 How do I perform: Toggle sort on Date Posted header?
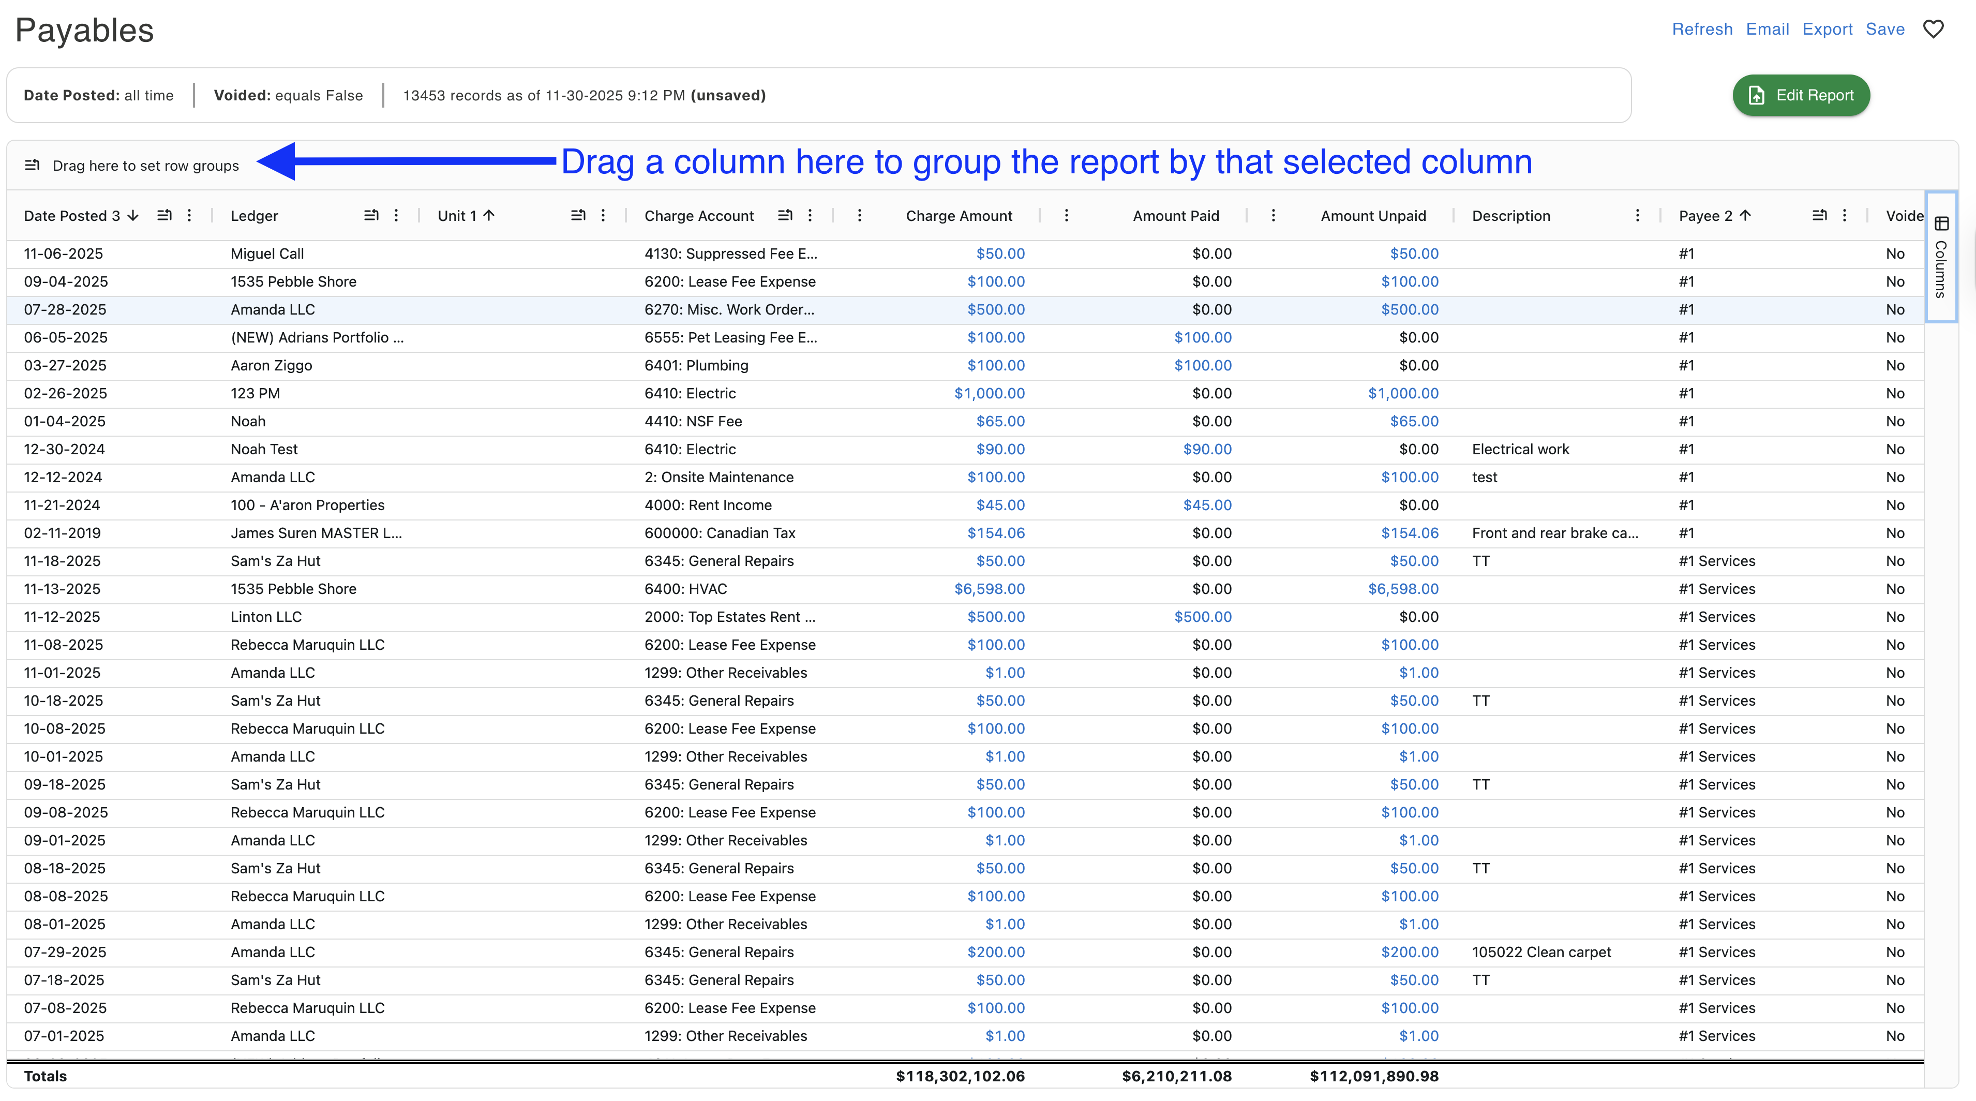pyautogui.click(x=72, y=216)
